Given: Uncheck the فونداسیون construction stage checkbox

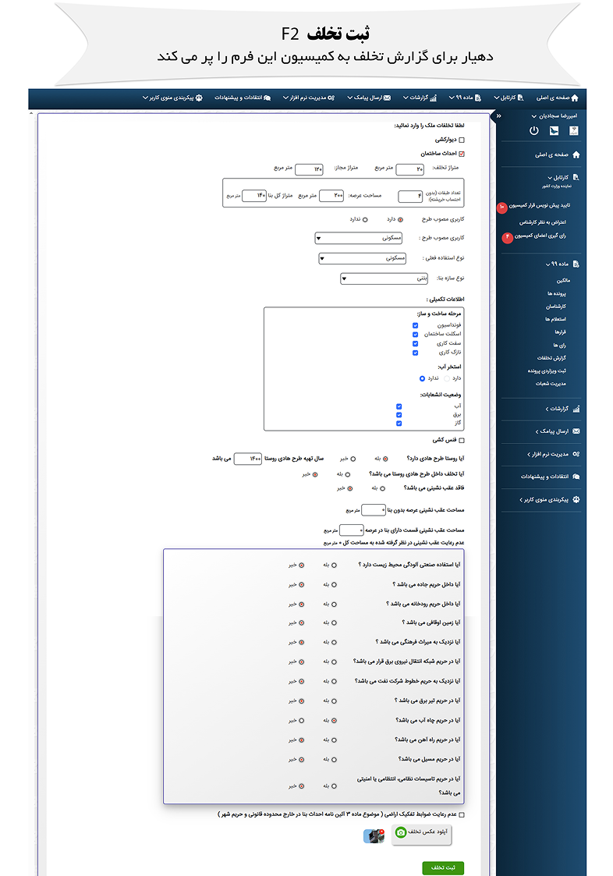Looking at the screenshot, I should 416,325.
